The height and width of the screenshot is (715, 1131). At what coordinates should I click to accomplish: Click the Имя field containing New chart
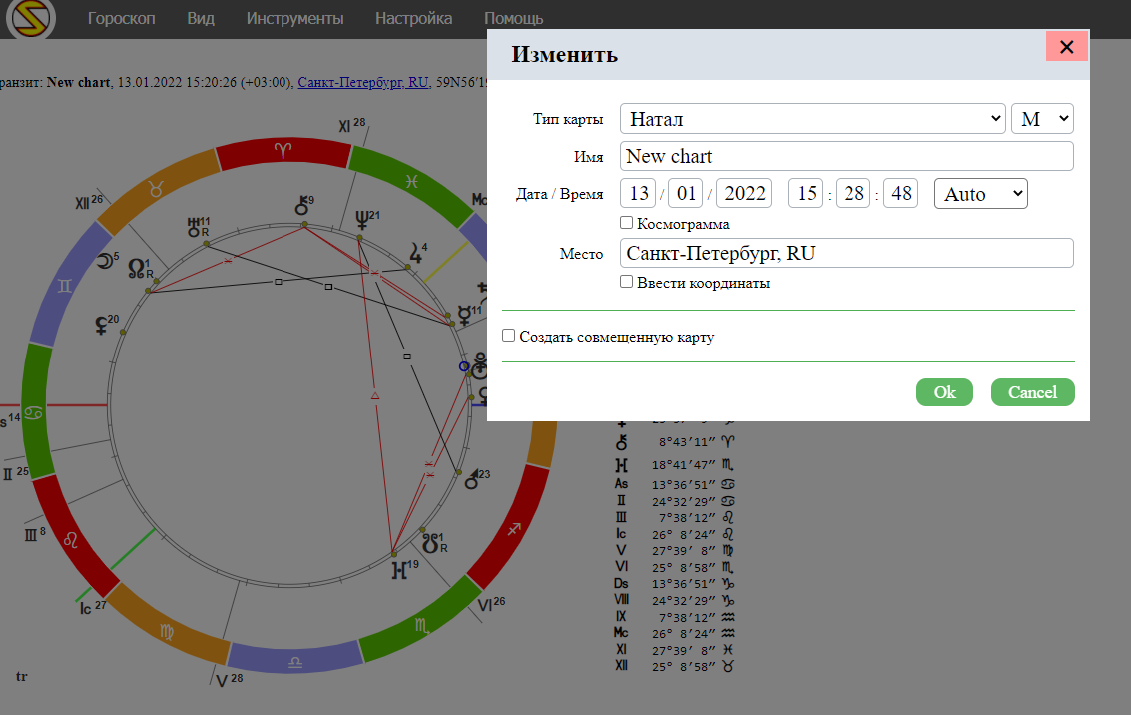pyautogui.click(x=847, y=156)
